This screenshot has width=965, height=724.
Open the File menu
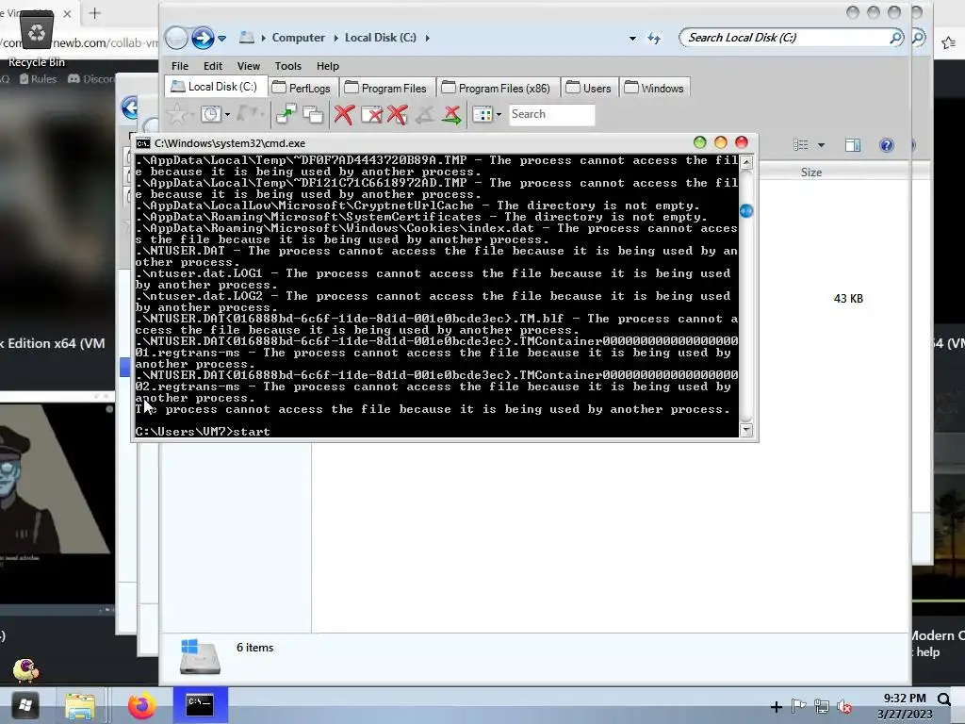tap(180, 66)
